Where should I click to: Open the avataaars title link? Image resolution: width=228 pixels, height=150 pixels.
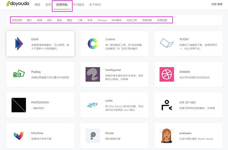(x=185, y=133)
